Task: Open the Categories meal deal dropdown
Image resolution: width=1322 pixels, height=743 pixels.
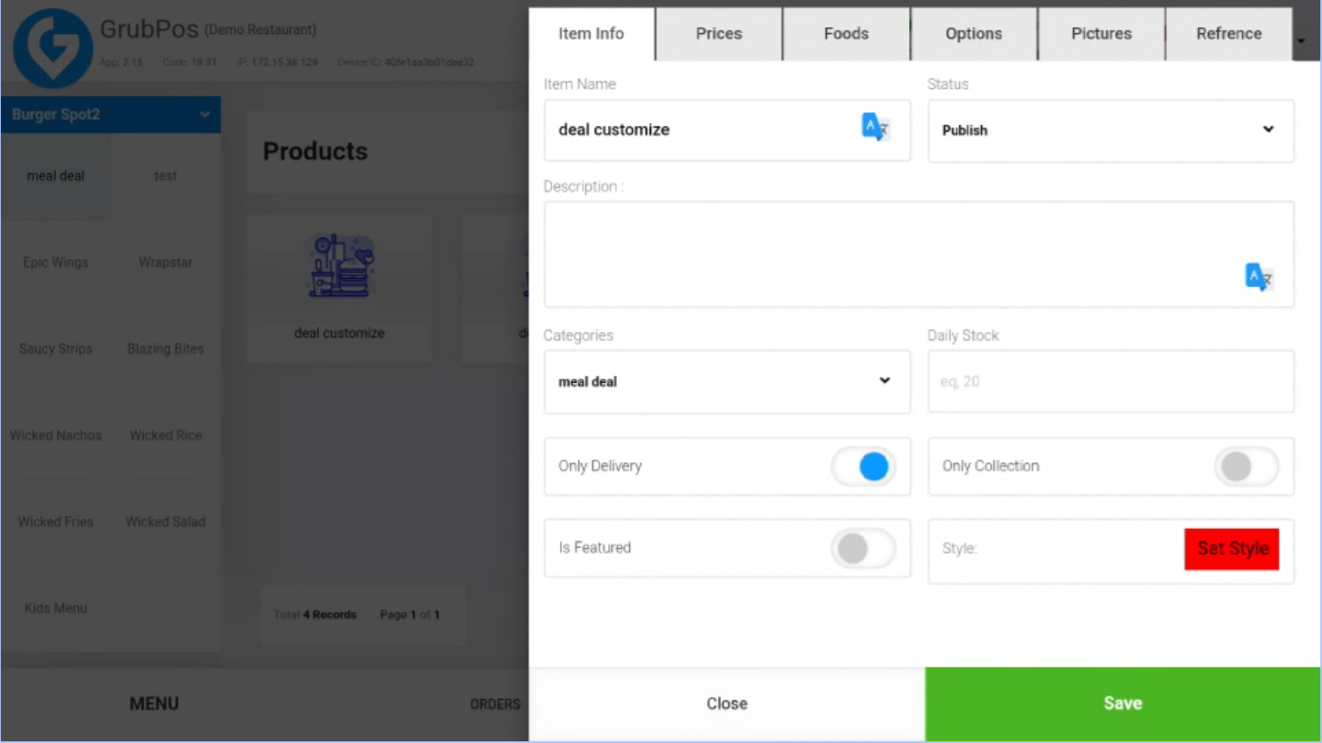Action: (726, 382)
